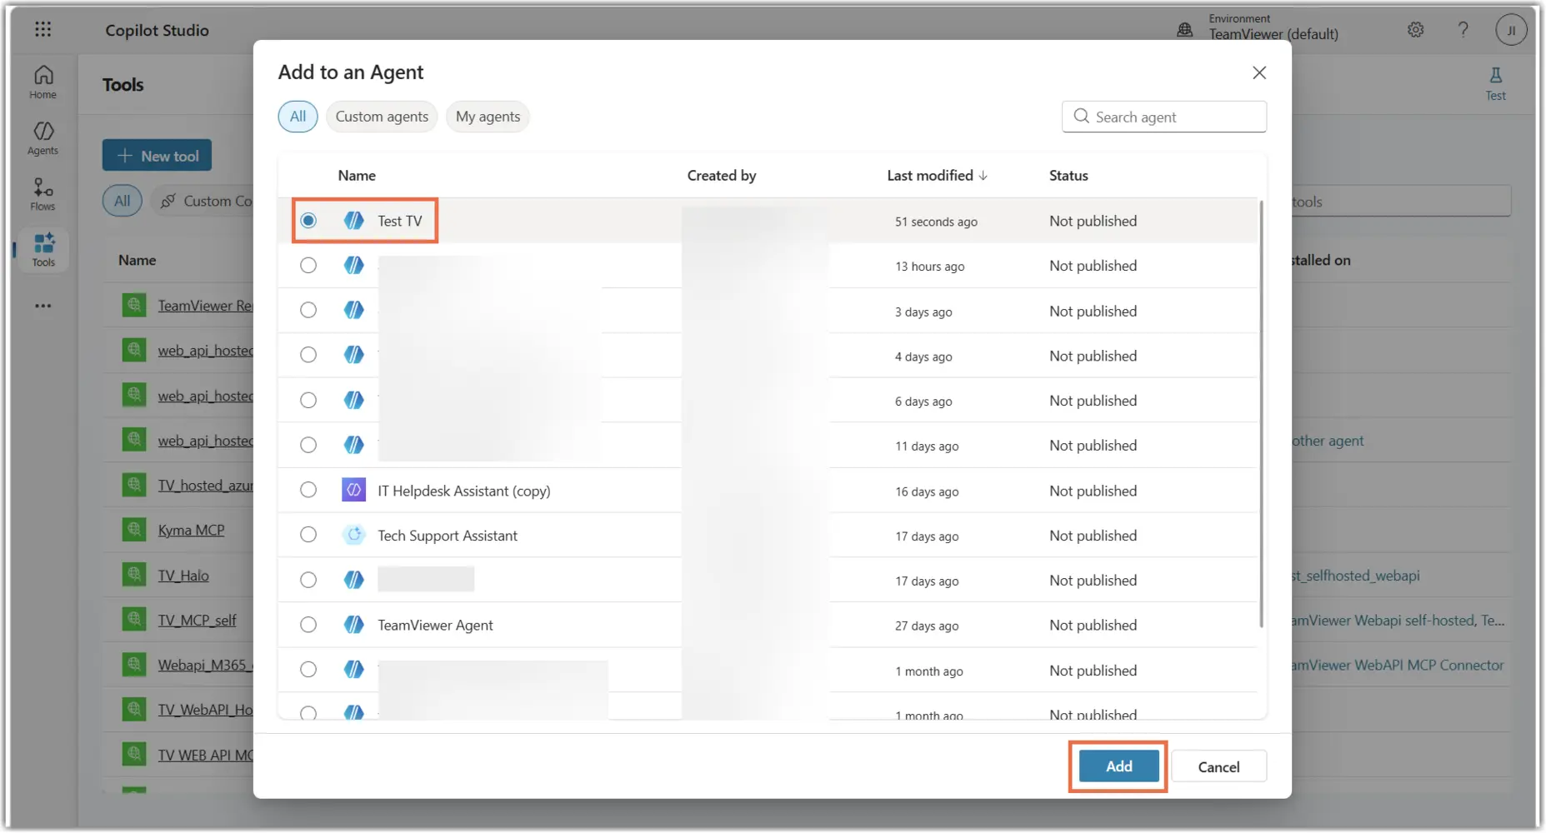Open the Tools sidebar section
This screenshot has width=1546, height=833.
(43, 250)
